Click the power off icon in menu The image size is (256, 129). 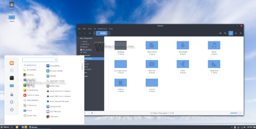12,110
